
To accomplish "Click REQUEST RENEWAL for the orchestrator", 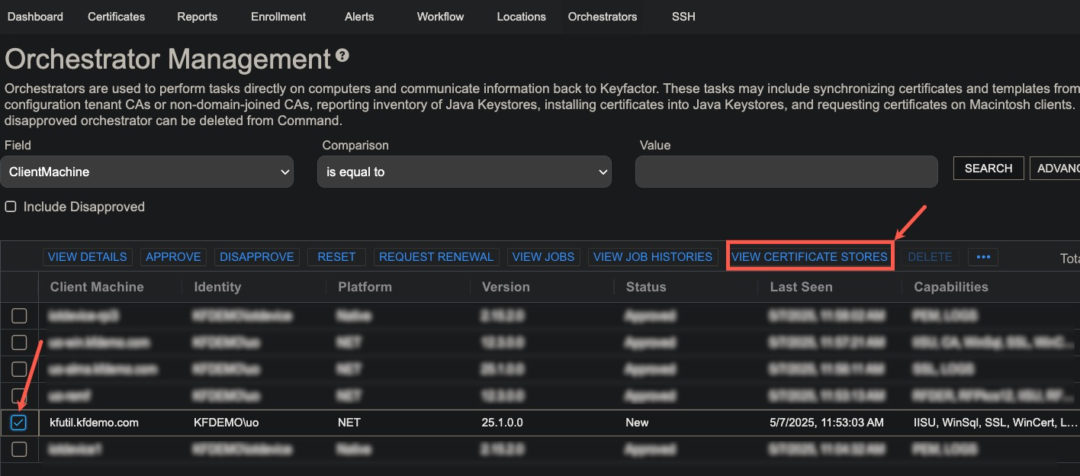I will tap(436, 256).
